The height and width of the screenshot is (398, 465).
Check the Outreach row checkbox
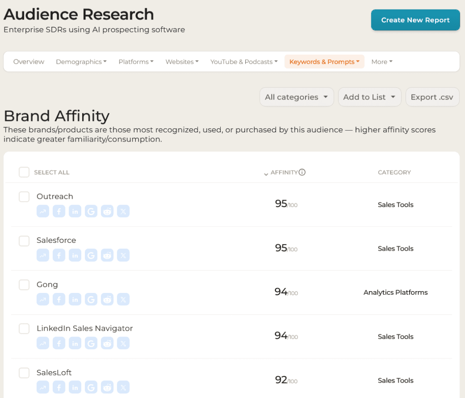pyautogui.click(x=24, y=196)
